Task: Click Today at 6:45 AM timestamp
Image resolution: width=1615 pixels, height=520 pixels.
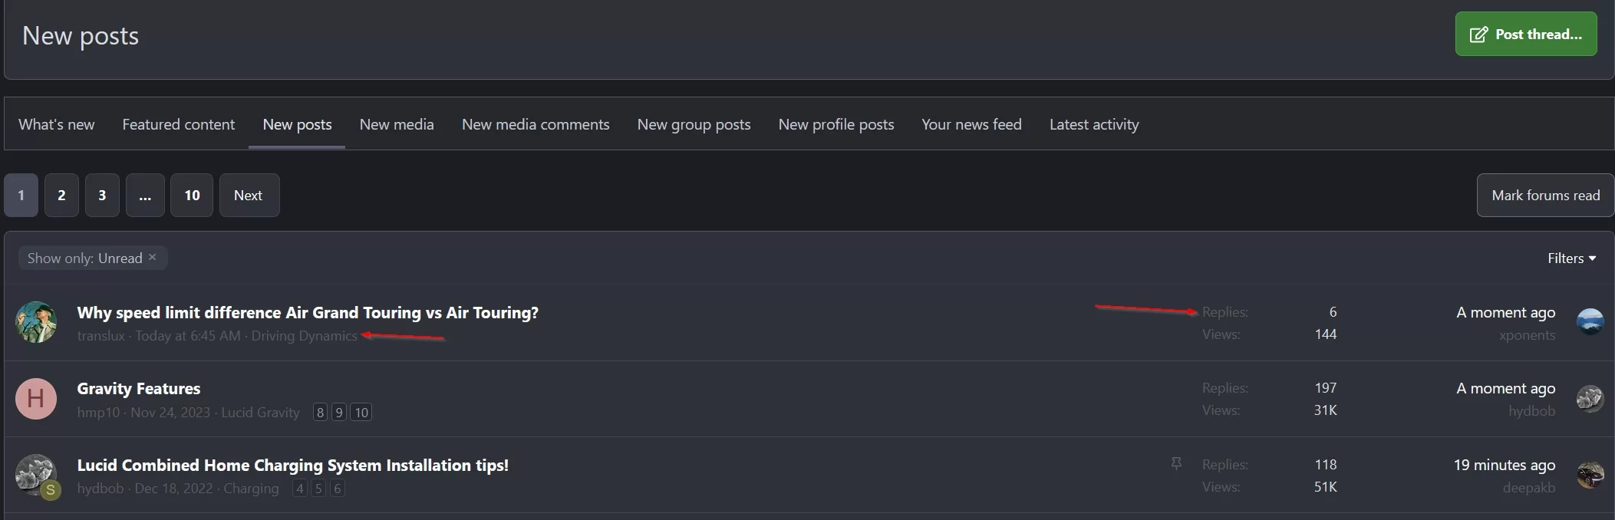Action: coord(188,336)
